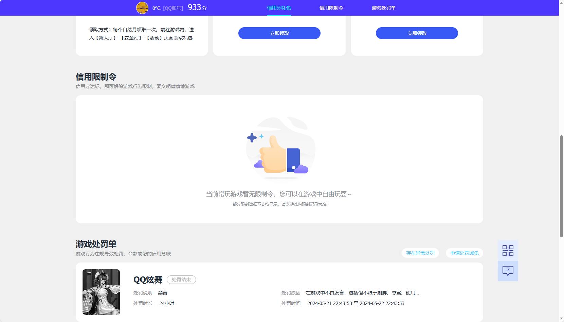Image resolution: width=564 pixels, height=322 pixels.
Task: Switch to the 信用分礼包 tab
Action: tap(279, 8)
